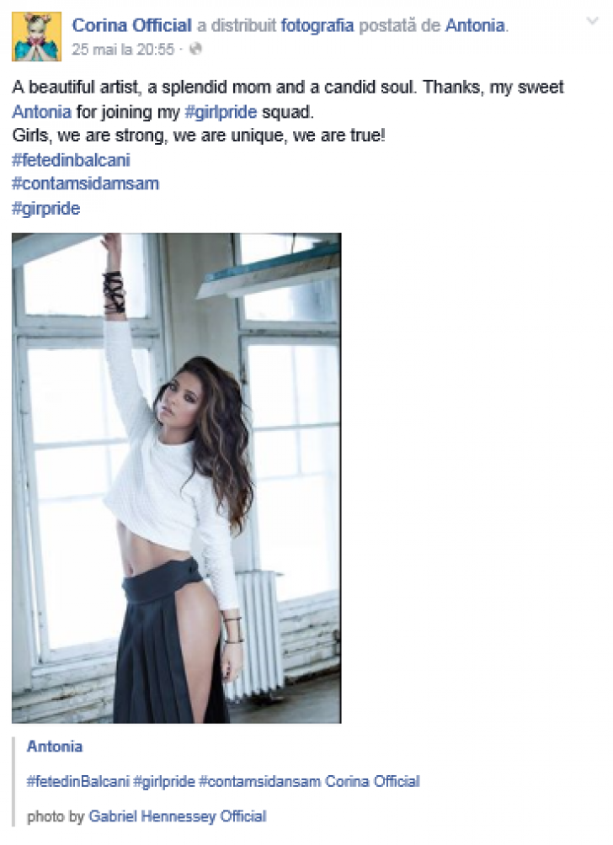Open the post timestamp 25 mai la 20:55
This screenshot has height=845, width=613.
click(123, 50)
